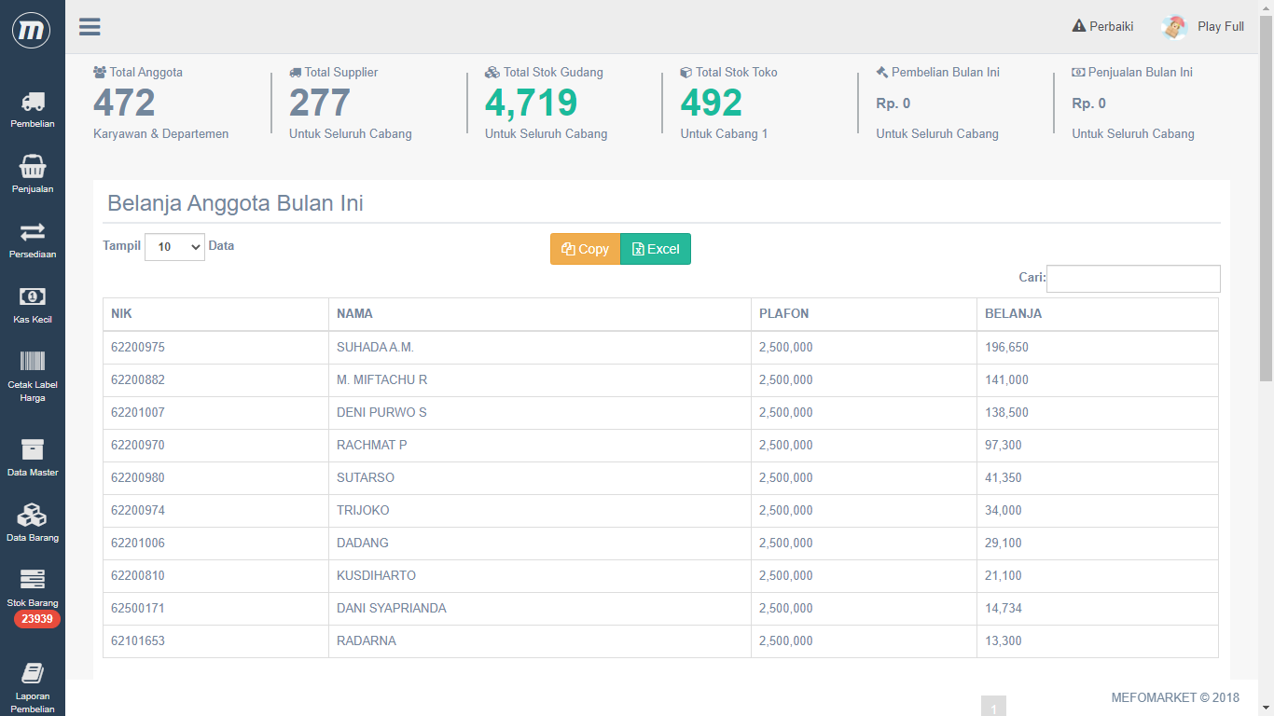This screenshot has width=1274, height=716.
Task: Click the 492 stok toko number
Action: (x=712, y=103)
